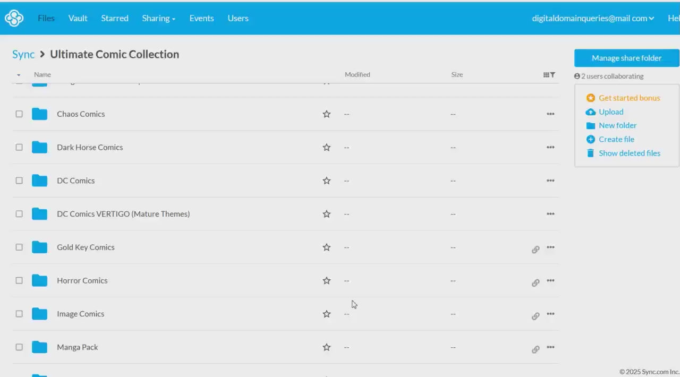Click share link icon for Manga Pack

535,349
